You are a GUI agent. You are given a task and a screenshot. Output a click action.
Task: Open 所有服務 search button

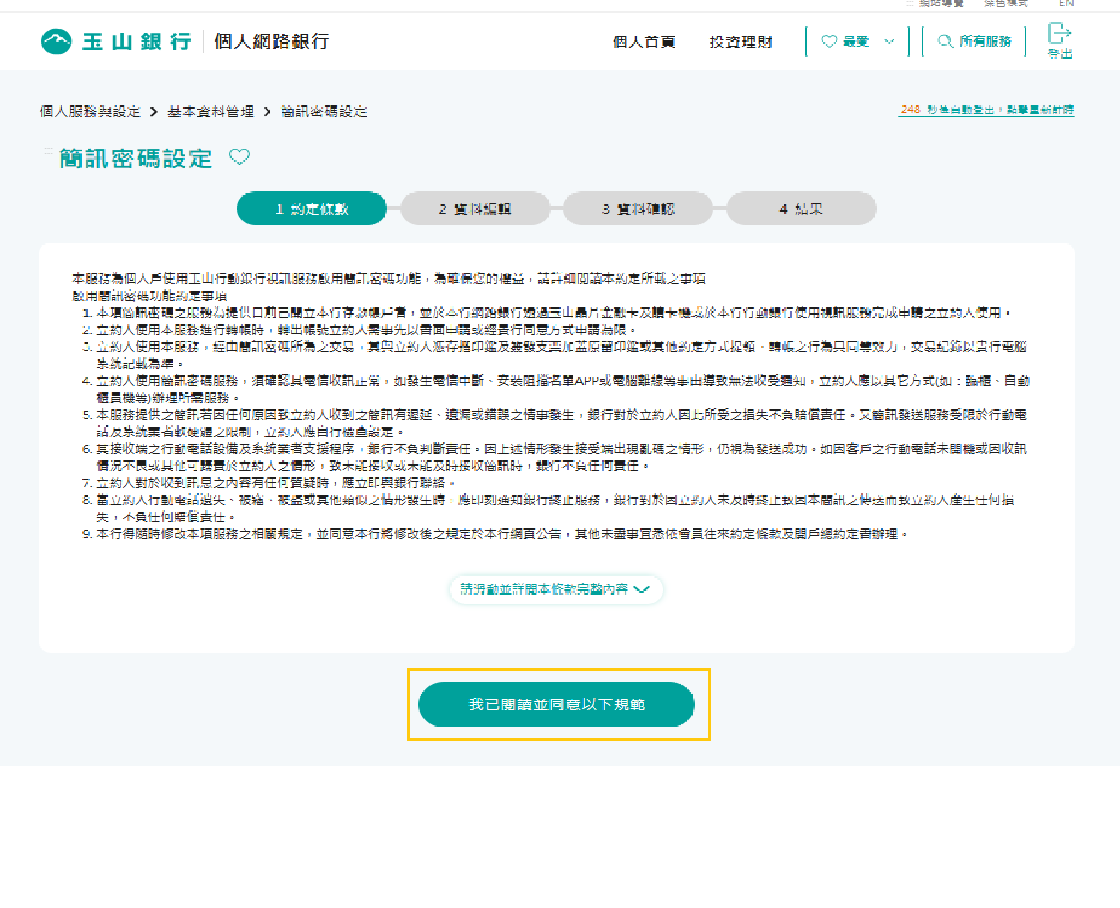pos(974,42)
